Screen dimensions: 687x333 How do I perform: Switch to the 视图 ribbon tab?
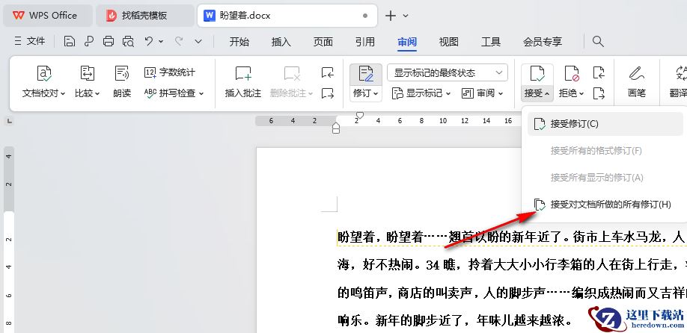[x=449, y=42]
